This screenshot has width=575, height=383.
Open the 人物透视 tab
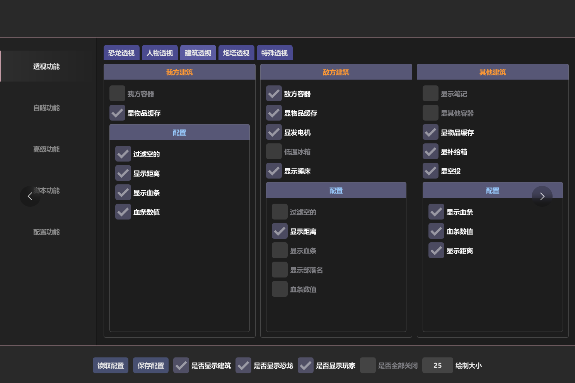tap(160, 53)
